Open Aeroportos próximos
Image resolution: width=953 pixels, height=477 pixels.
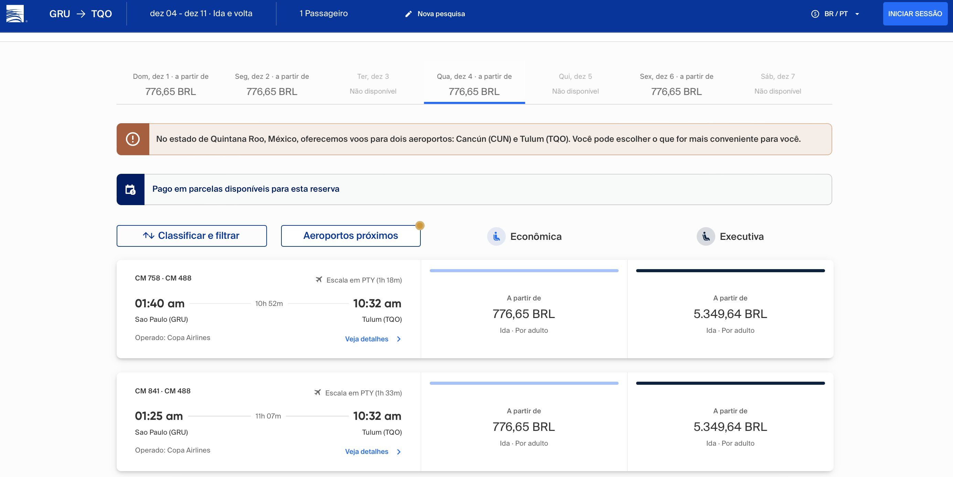click(x=351, y=236)
